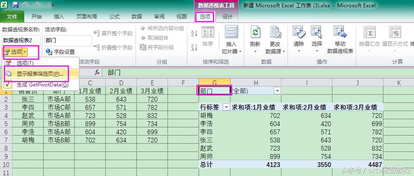
Task: Select the 总计 grand total label cell
Action: pyautogui.click(x=215, y=164)
